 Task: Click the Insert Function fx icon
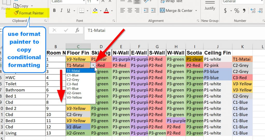pyautogui.click(x=77, y=30)
